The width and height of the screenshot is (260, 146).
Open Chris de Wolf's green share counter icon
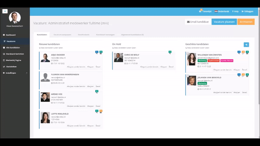point(170,53)
